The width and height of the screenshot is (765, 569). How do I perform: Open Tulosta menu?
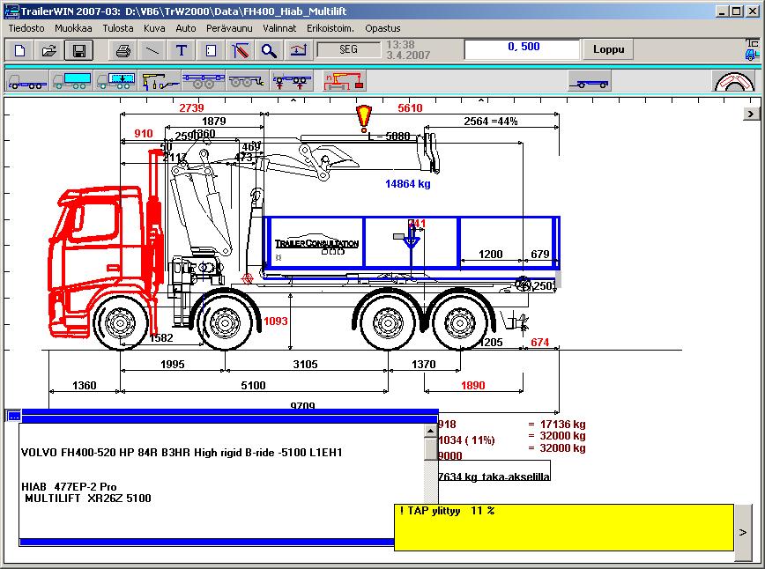118,28
